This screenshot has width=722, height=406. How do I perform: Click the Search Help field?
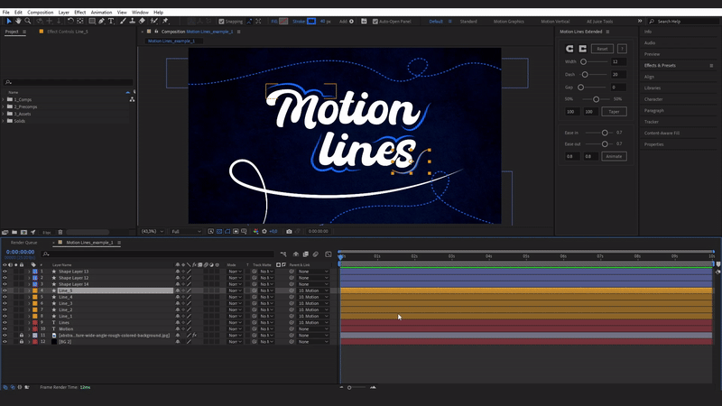tap(681, 21)
